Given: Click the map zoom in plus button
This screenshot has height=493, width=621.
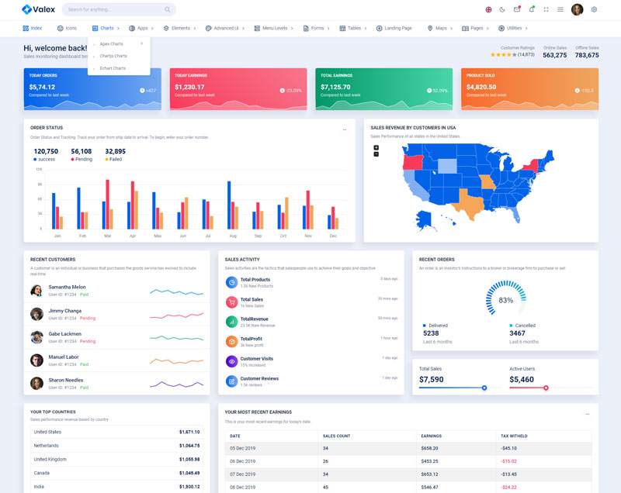Looking at the screenshot, I should click(376, 147).
